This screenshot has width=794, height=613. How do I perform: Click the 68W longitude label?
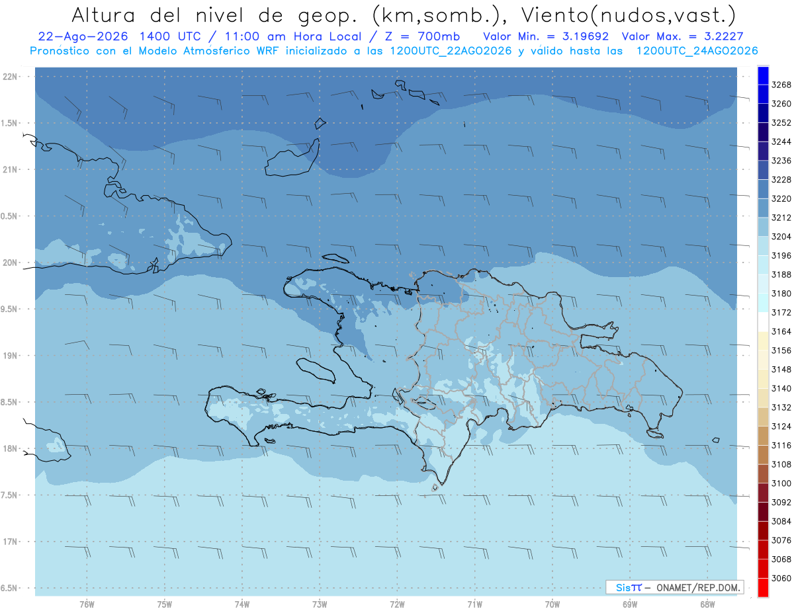707,604
